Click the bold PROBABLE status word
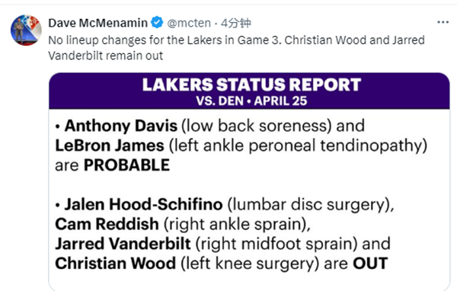 [126, 165]
